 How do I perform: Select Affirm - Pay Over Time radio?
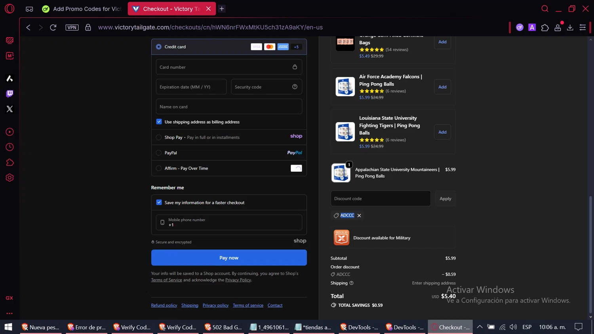(159, 168)
